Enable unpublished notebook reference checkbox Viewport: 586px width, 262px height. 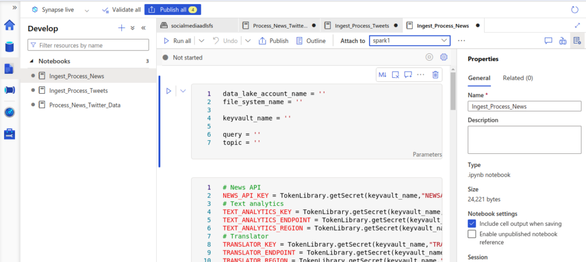pos(472,234)
